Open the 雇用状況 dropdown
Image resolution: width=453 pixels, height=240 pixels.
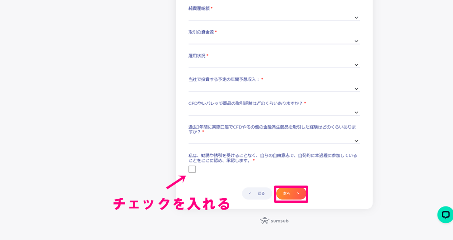click(274, 64)
